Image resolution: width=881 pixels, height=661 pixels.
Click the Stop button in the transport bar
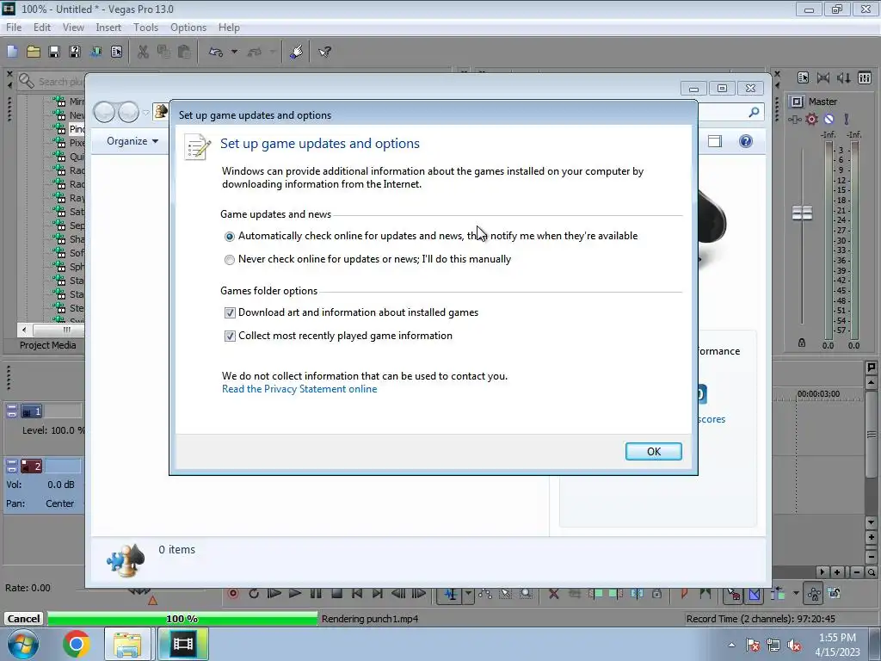coord(336,594)
